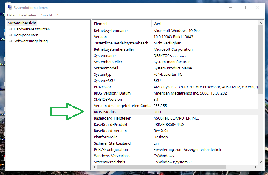
Task: Click the 255.255 value
Action: click(160, 106)
